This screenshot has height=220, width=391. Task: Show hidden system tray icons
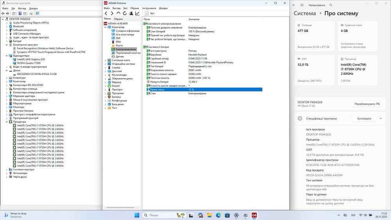click(339, 215)
